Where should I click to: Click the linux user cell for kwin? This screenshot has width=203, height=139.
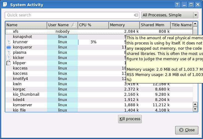coord(62,84)
